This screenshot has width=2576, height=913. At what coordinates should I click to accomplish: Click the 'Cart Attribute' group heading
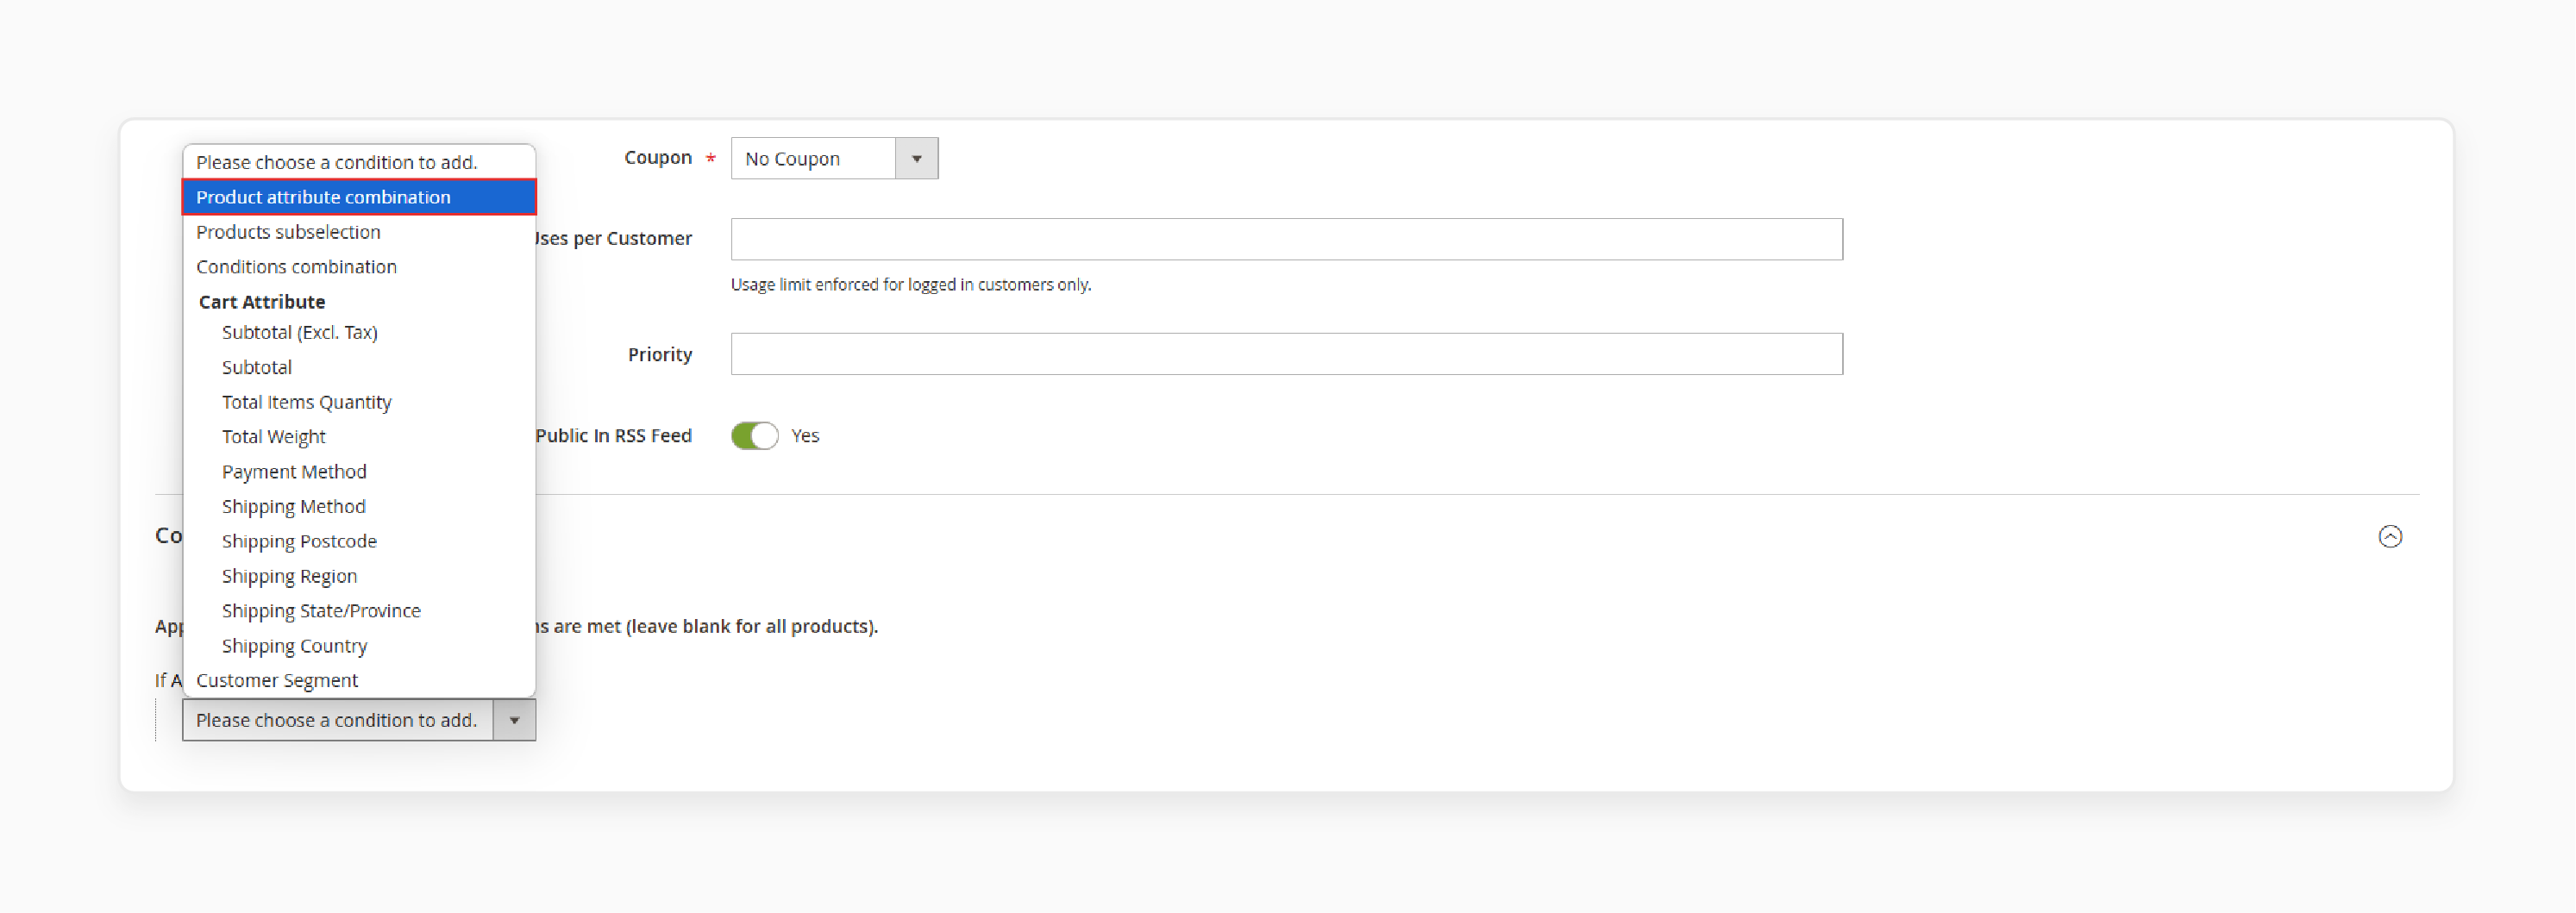coord(262,302)
